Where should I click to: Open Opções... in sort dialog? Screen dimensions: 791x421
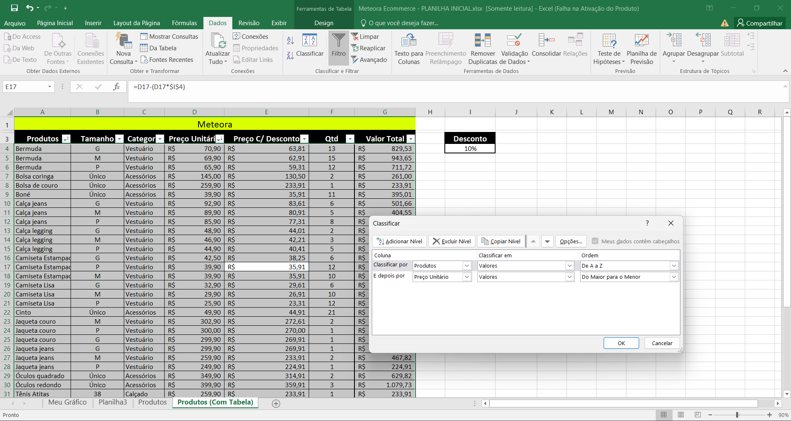(x=571, y=241)
